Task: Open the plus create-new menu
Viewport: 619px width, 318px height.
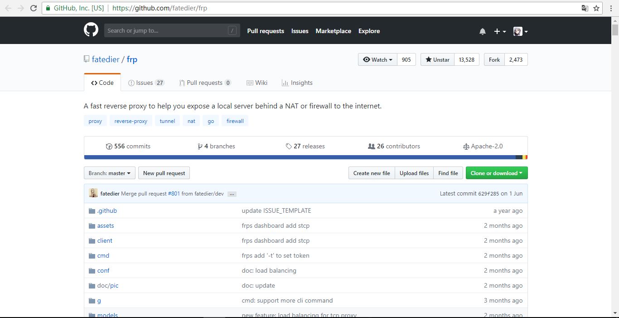Action: coord(499,31)
